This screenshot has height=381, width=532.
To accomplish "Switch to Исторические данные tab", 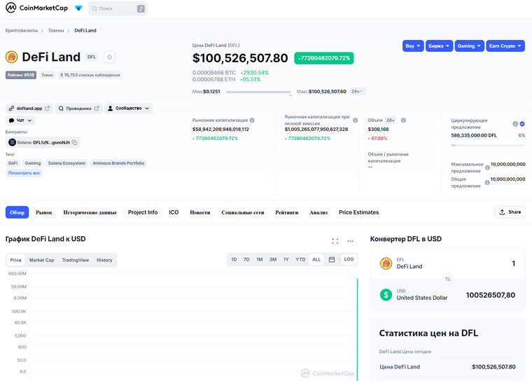I will pyautogui.click(x=90, y=213).
